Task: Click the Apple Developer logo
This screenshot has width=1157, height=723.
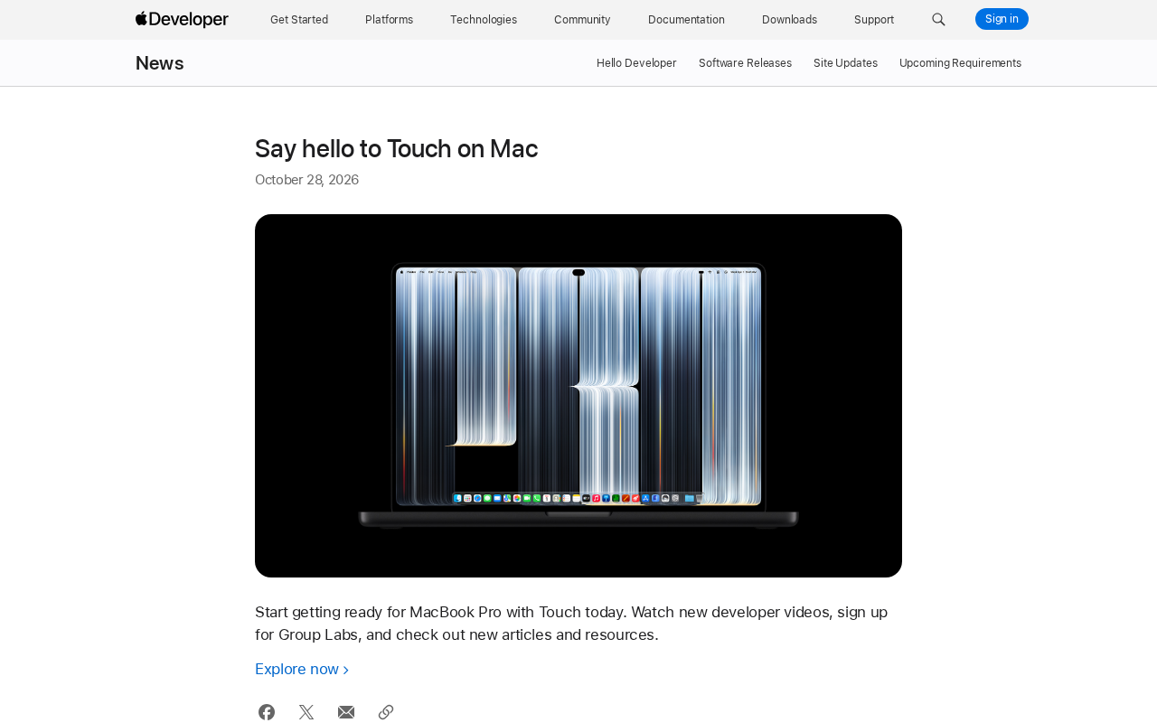Action: coord(182,19)
